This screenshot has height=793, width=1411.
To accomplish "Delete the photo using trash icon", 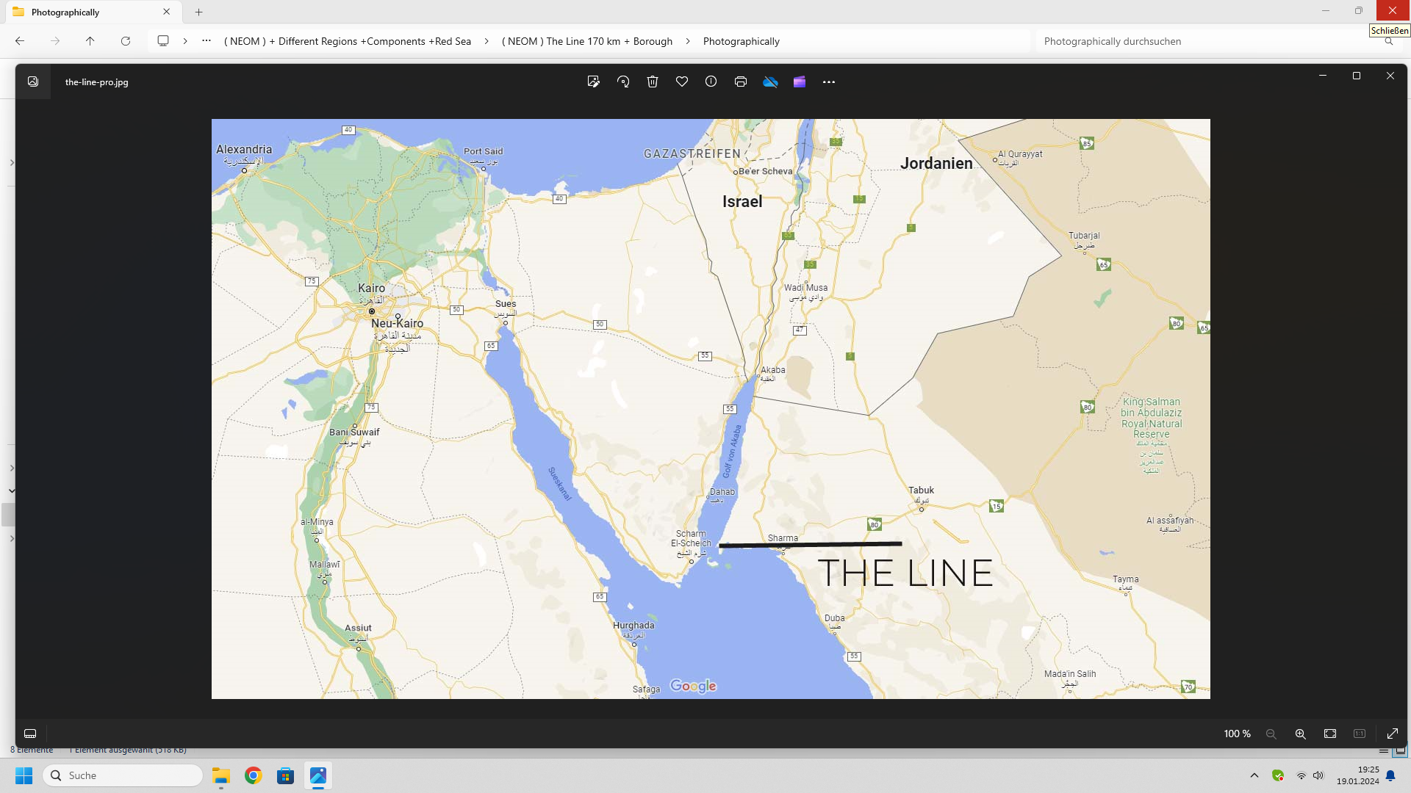I will coord(653,82).
